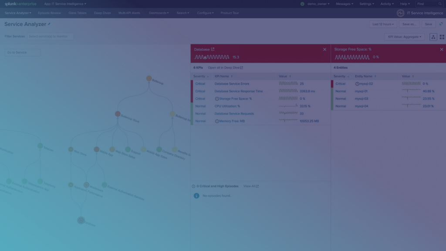Screen dimensions: 446x251
Task: Open the Settings dropdown
Action: click(367, 4)
